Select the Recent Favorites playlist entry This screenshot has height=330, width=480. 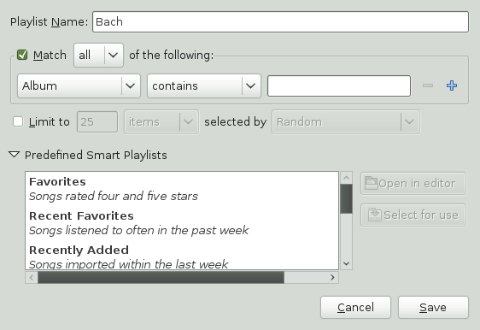click(182, 223)
